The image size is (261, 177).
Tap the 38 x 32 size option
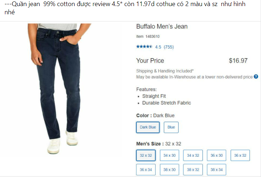[x=193, y=170]
